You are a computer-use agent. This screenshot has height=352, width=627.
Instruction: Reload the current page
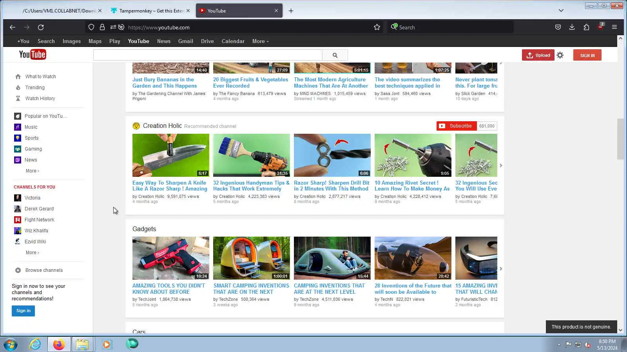click(x=41, y=27)
